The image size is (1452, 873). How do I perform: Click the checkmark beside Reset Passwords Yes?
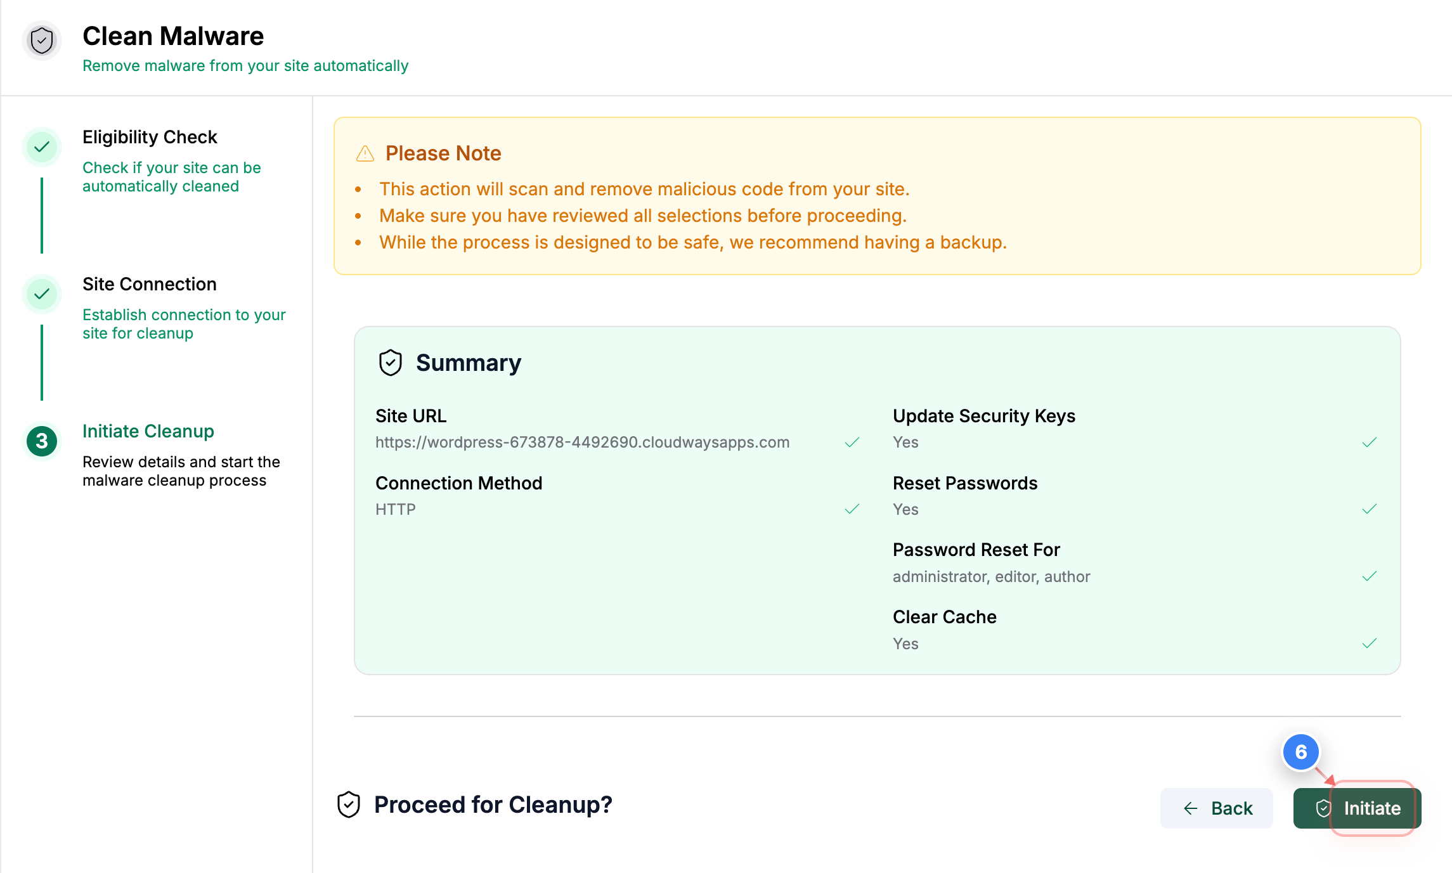[x=1369, y=508]
